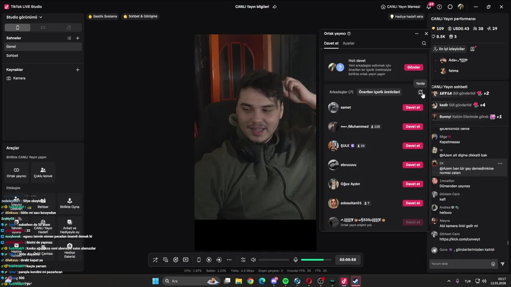
Task: Open the Birlikte Oyna tool
Action: pos(69,203)
